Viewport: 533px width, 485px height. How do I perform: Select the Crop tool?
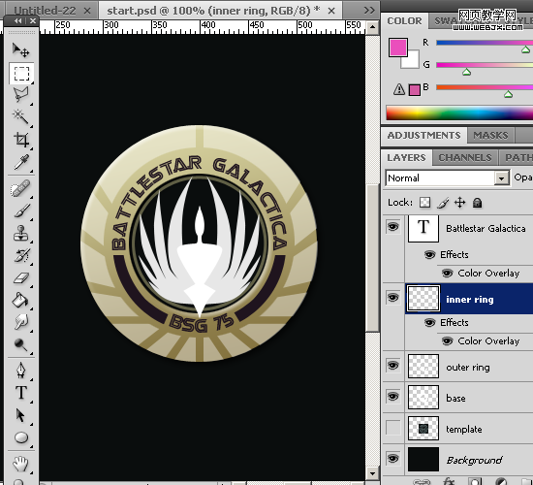point(21,140)
